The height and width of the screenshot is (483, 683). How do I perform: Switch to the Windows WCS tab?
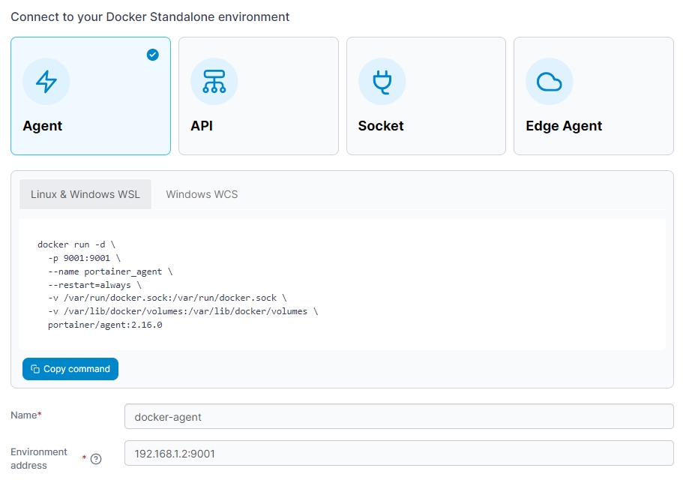pyautogui.click(x=202, y=194)
